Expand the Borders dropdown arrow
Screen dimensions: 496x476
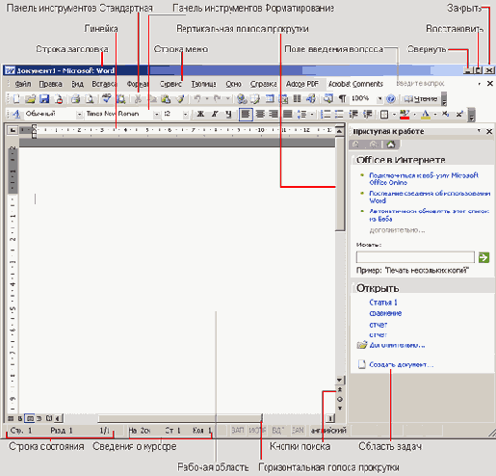coord(394,114)
